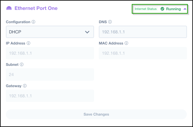Click the Internet Status label
Image resolution: width=193 pixels, height=127 pixels.
(146, 9)
